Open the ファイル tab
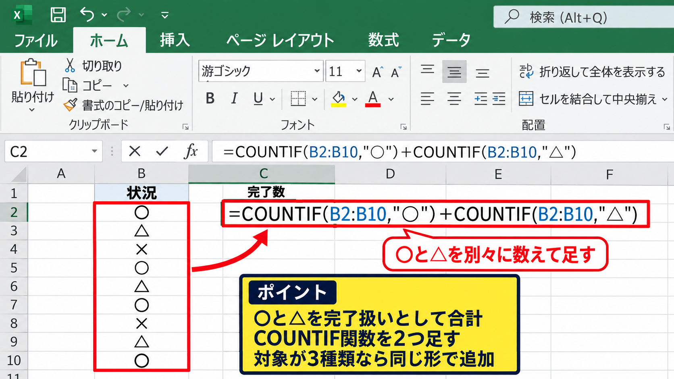674x379 pixels. tap(36, 40)
